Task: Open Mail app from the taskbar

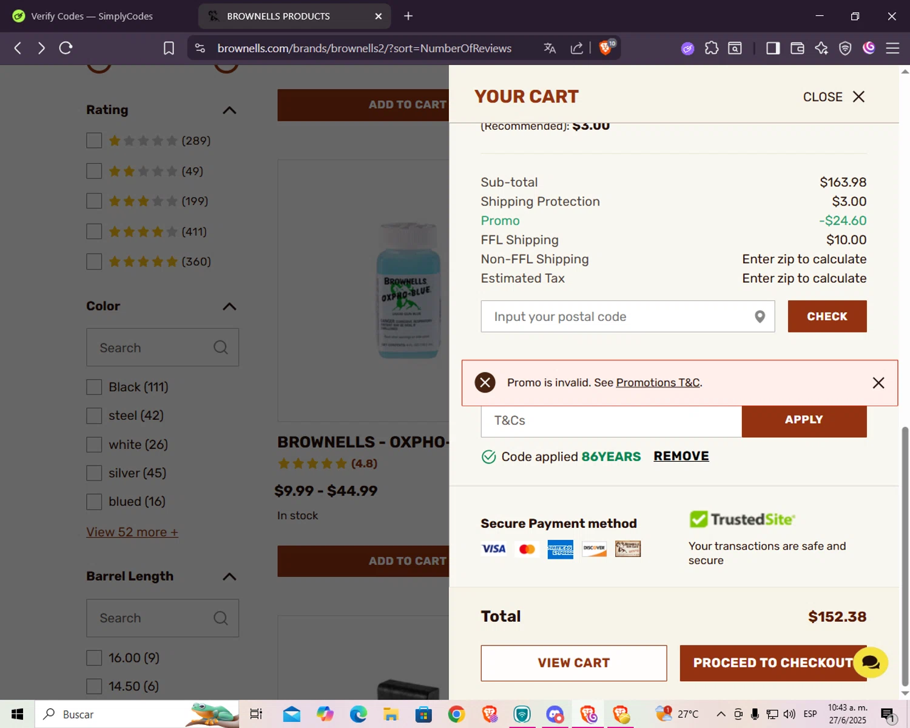Action: [x=292, y=714]
